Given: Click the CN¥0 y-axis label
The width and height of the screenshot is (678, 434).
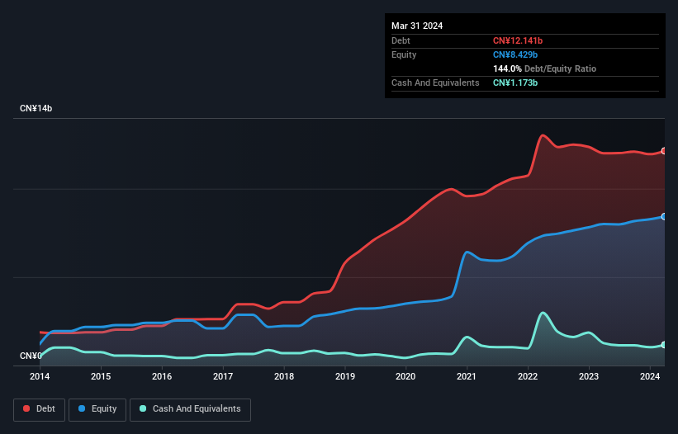Looking at the screenshot, I should click(x=31, y=356).
